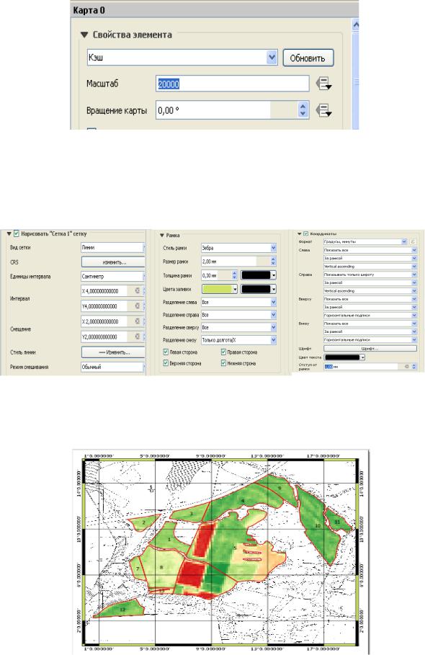Image resolution: width=425 pixels, height=655 pixels.
Task: Click the Карта 0 panel scrollbar
Action: 356,75
